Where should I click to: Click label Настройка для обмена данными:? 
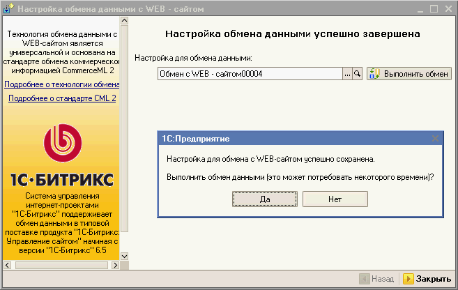point(193,58)
